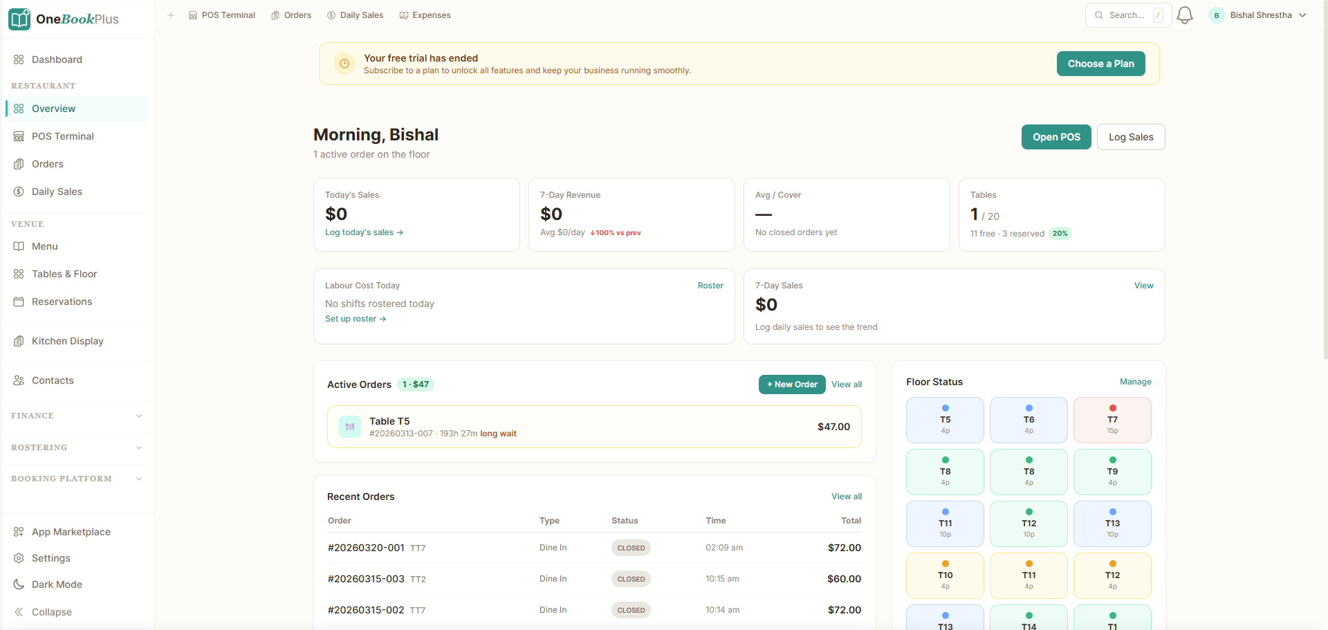The height and width of the screenshot is (630, 1328).
Task: Switch to the Daily Sales top tab
Action: pyautogui.click(x=355, y=15)
